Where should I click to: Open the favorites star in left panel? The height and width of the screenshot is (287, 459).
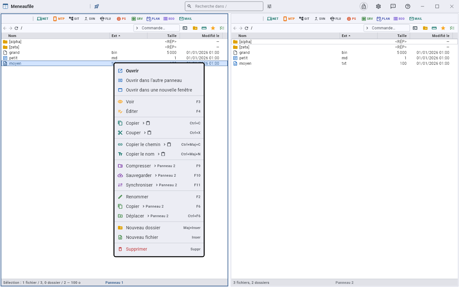(213, 28)
